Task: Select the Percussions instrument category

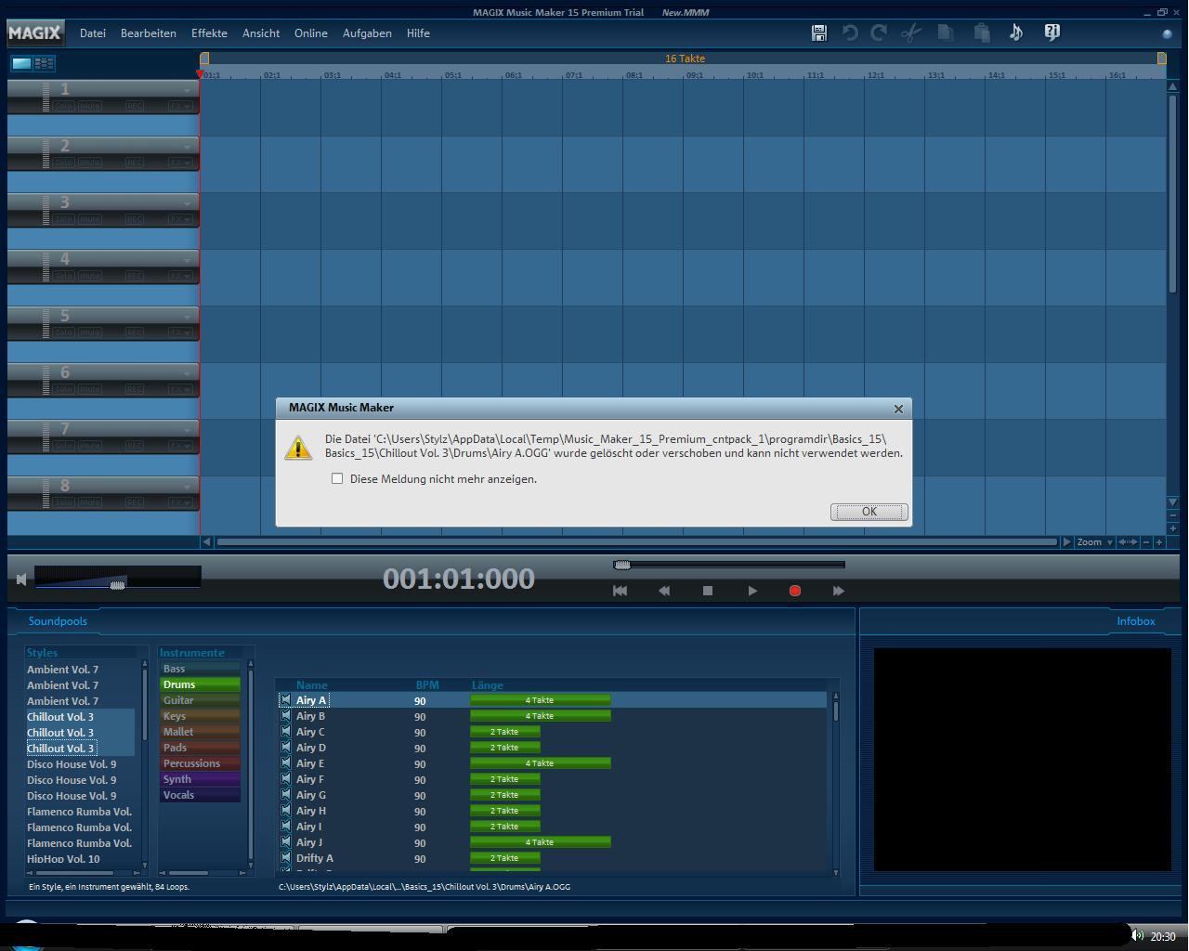Action: tap(200, 763)
